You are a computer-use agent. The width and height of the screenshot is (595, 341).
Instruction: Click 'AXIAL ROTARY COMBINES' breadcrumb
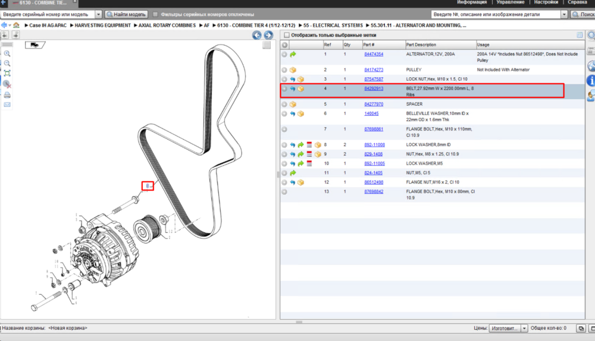coord(167,26)
